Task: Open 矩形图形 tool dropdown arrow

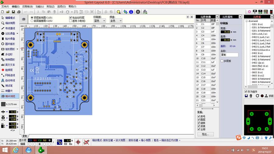Action: click(x=17, y=49)
